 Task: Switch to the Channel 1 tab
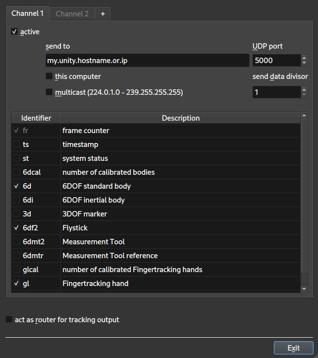pos(28,13)
